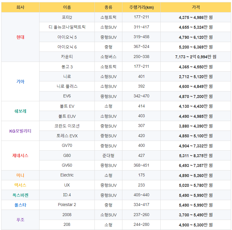
Task: Click the 카운티 model name
Action: (x=67, y=57)
